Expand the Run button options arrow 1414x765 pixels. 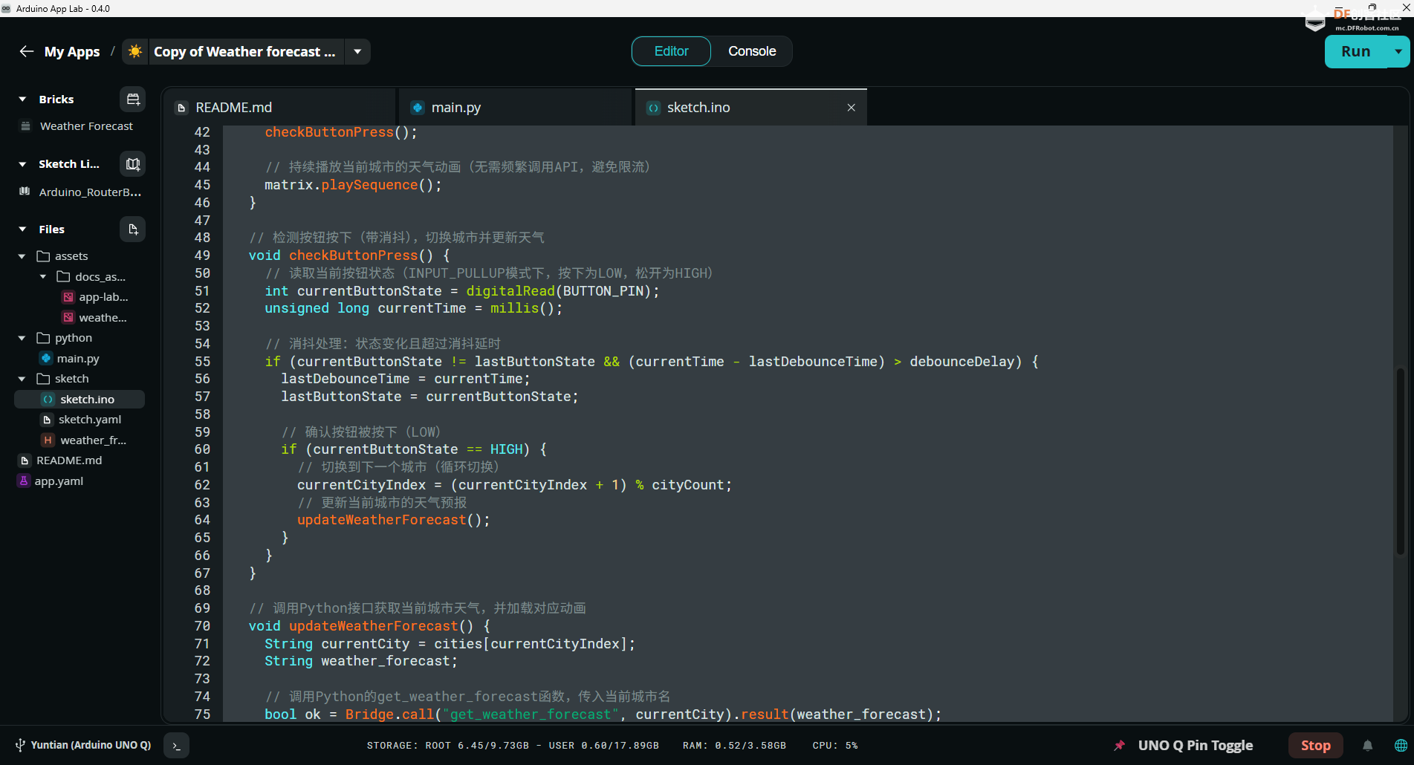pyautogui.click(x=1398, y=51)
